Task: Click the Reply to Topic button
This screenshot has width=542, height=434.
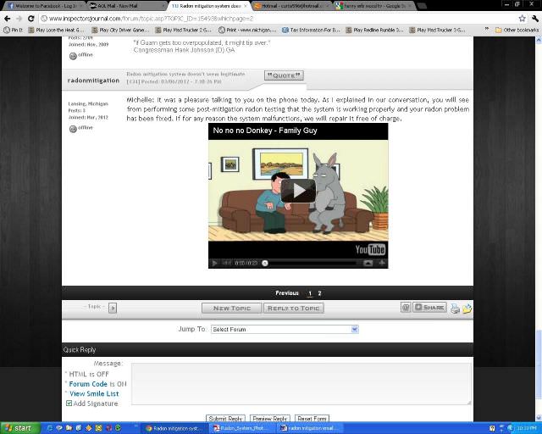Action: [293, 308]
